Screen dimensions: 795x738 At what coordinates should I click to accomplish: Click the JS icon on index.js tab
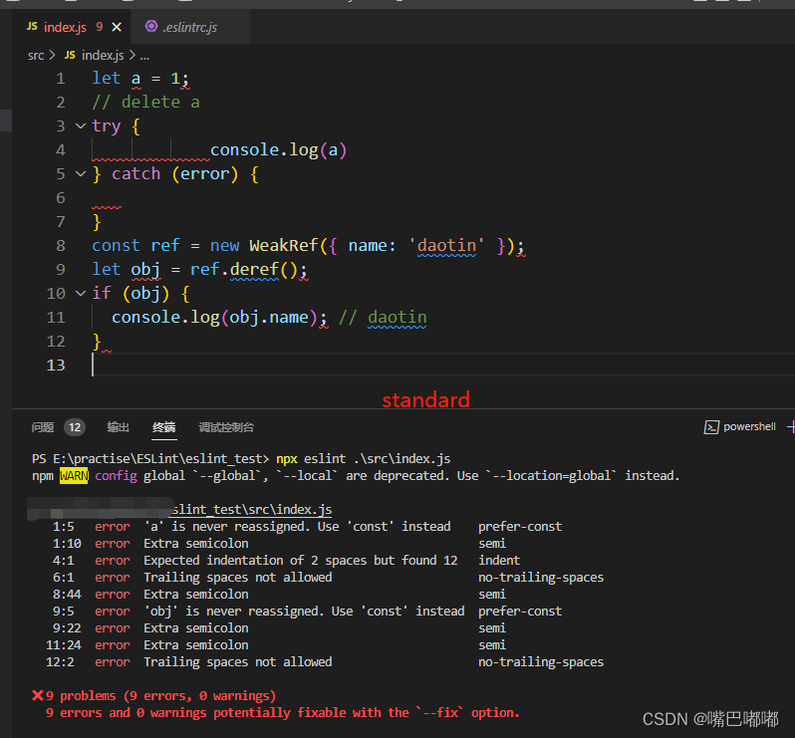click(32, 27)
